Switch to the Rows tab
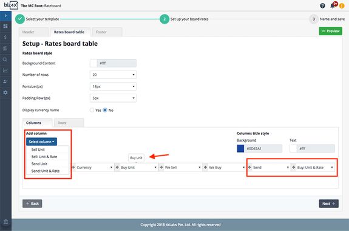This screenshot has width=349, height=231. [69, 123]
